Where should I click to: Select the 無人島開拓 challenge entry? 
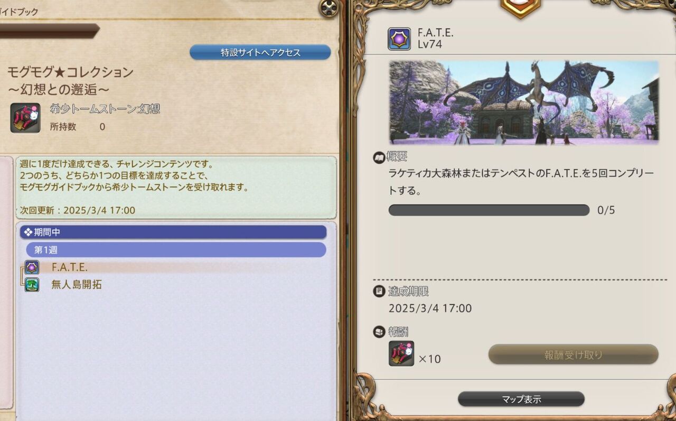coord(175,285)
